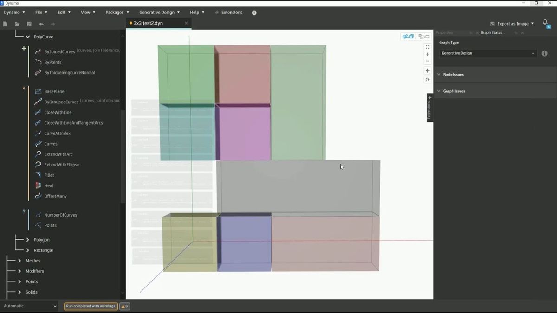Viewport: 557px width, 313px height.
Task: Switch to 3D geometry background preview
Action: pos(408,36)
